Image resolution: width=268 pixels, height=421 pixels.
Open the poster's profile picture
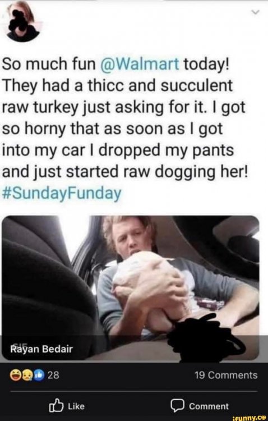pos(22,24)
